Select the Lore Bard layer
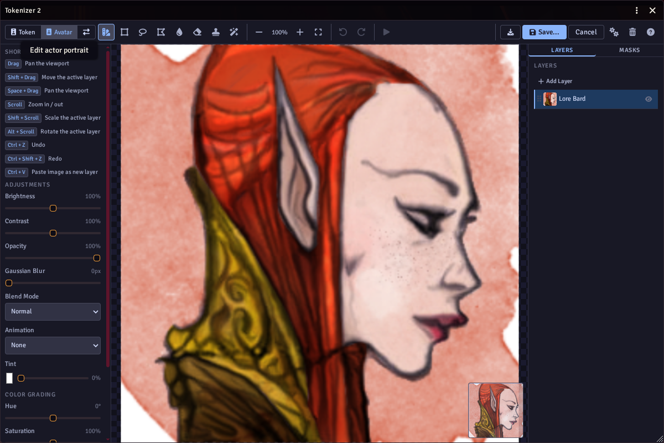 point(596,99)
